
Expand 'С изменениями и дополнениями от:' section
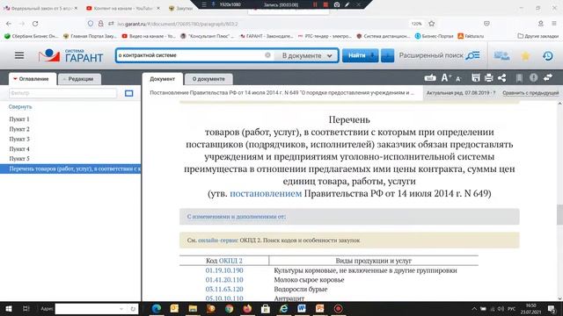point(237,217)
